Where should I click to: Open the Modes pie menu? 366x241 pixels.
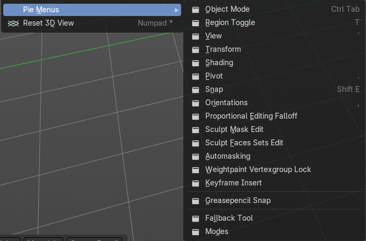point(274,231)
